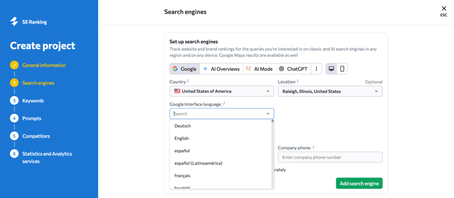Click the Google Interface language info icon
This screenshot has height=198, width=454.
point(224,103)
